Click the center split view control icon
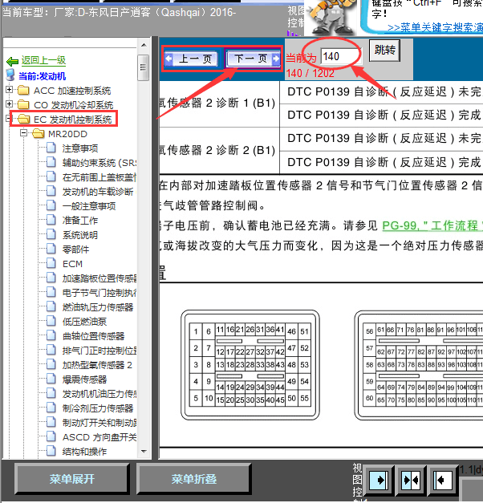The image size is (483, 503). [x=411, y=481]
